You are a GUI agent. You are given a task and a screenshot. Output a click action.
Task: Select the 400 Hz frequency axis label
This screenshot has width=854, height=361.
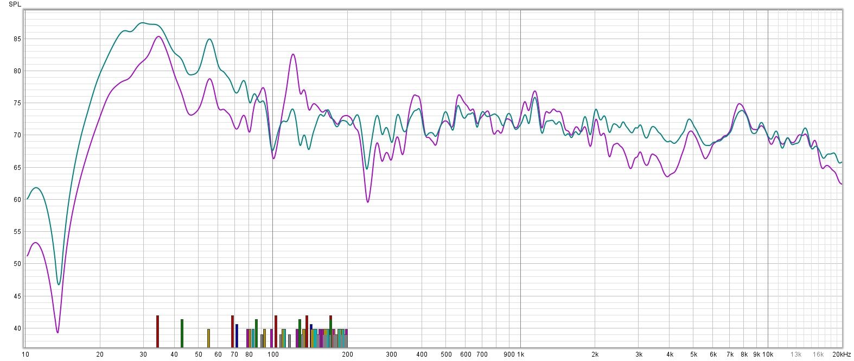pos(422,354)
